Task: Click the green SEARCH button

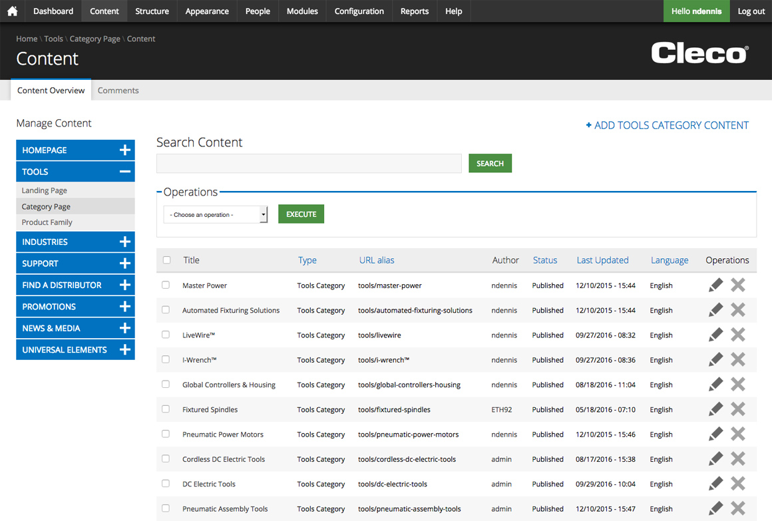Action: point(490,163)
